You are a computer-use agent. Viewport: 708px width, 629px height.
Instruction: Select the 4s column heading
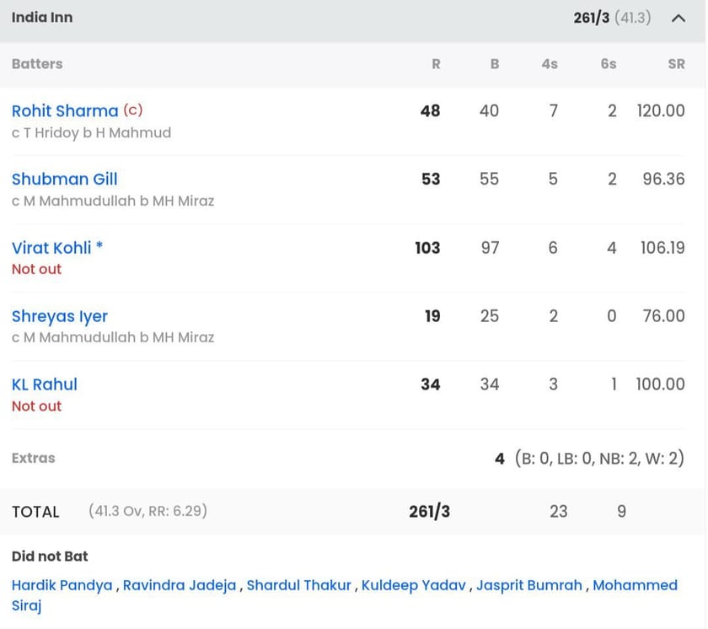[550, 64]
